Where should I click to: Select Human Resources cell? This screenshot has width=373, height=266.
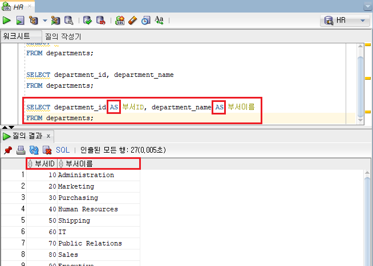pos(99,209)
